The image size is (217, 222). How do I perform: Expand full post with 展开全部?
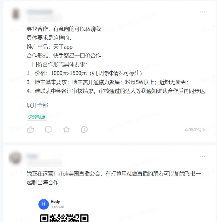tap(37, 105)
